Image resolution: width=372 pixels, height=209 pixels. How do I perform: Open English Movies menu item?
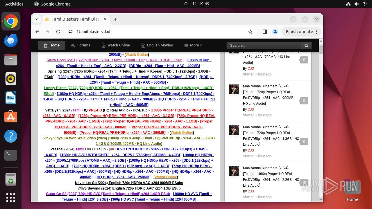(157, 45)
